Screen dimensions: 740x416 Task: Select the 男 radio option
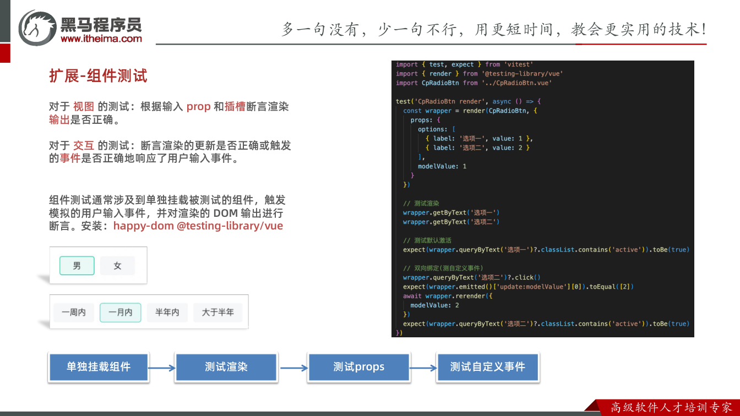click(77, 266)
